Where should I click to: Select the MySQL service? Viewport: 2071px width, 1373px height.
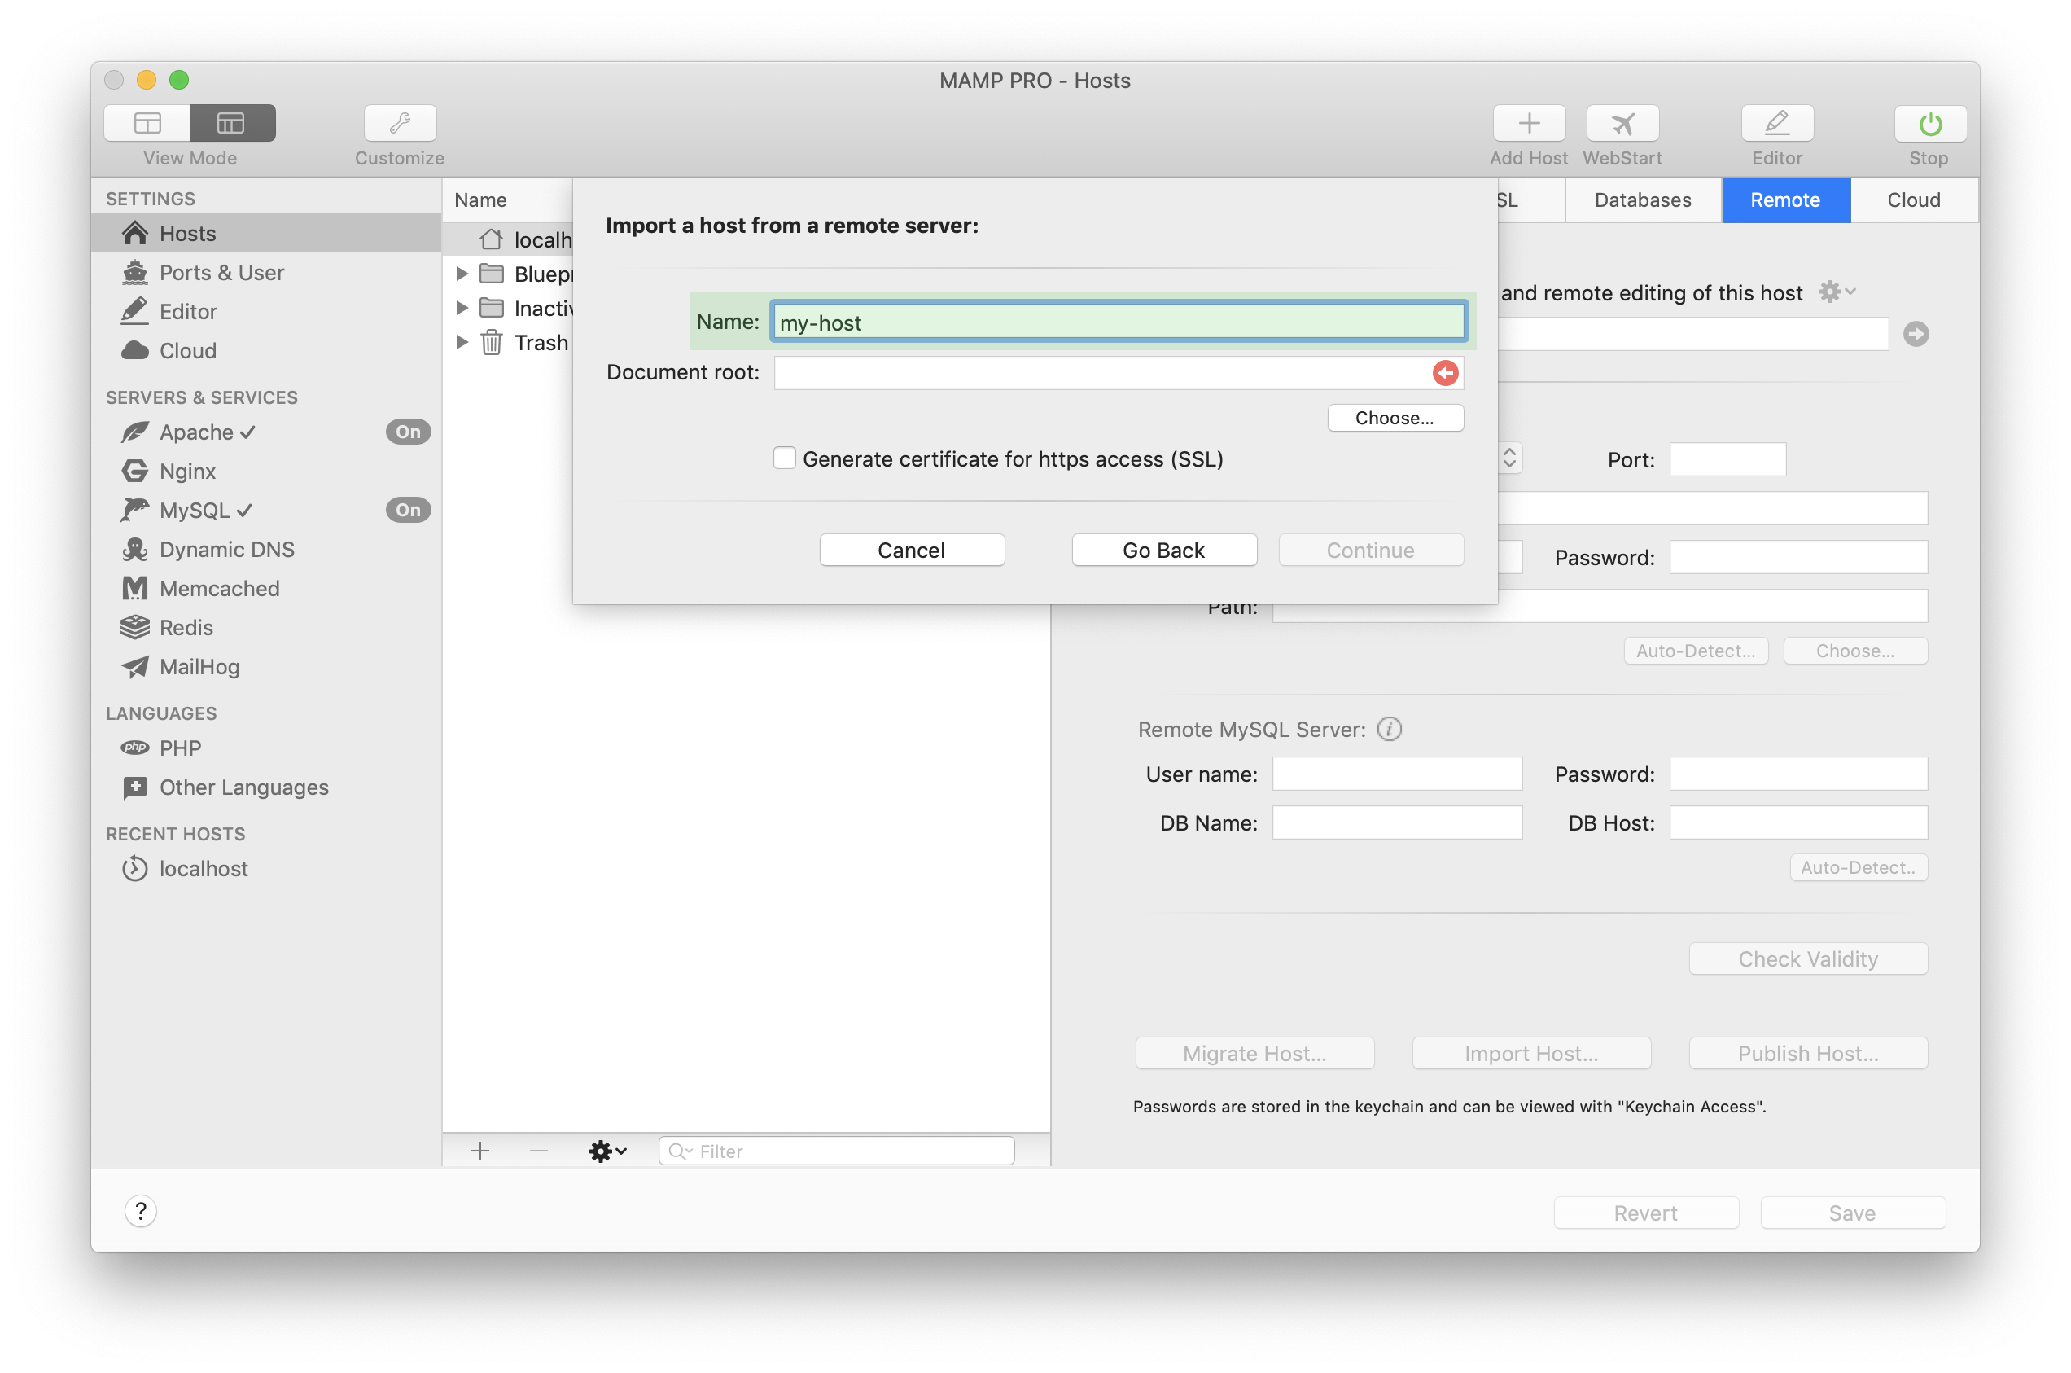pos(195,510)
